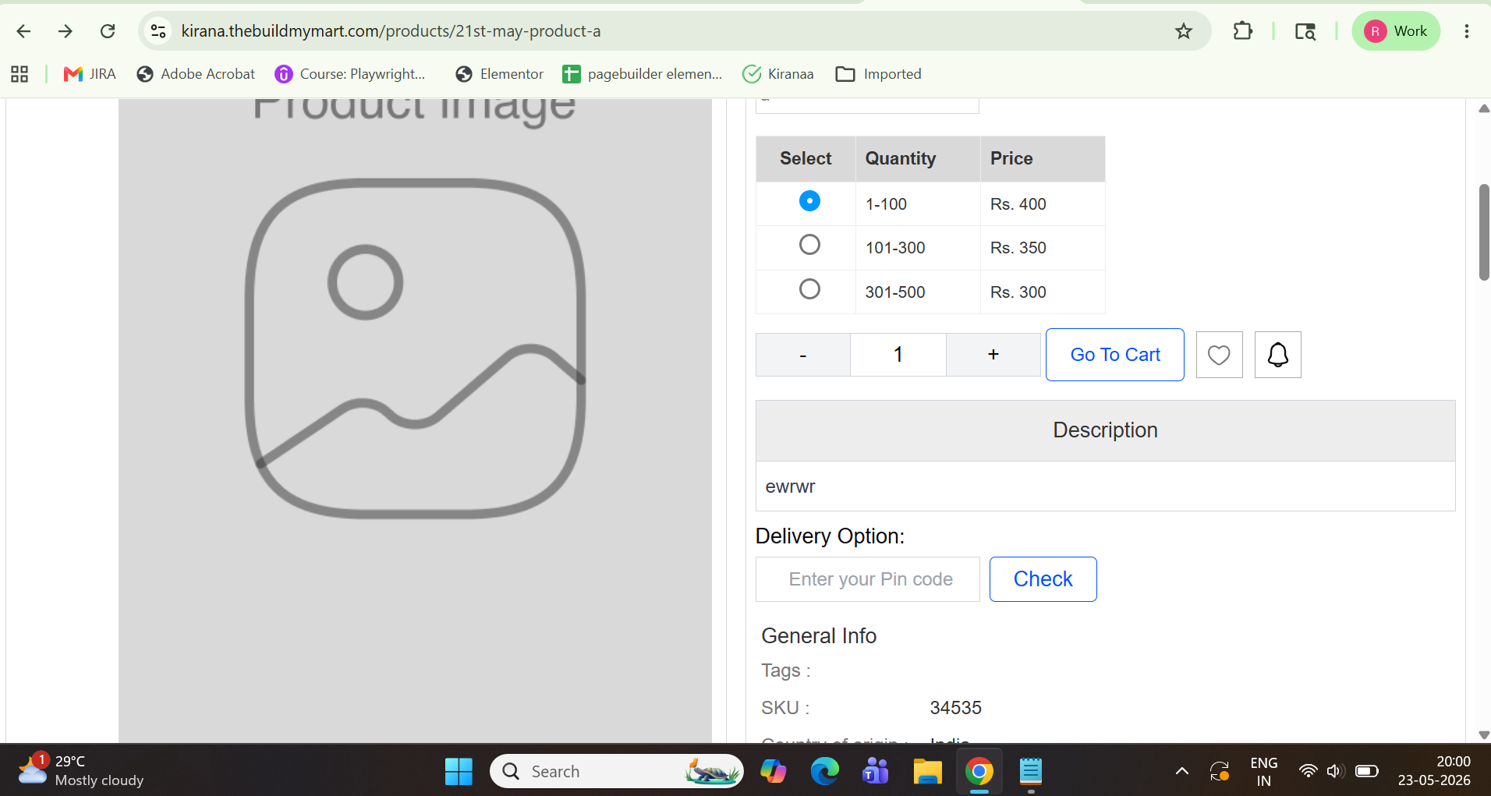The height and width of the screenshot is (796, 1491).
Task: Click the address bar URL
Action: click(391, 31)
